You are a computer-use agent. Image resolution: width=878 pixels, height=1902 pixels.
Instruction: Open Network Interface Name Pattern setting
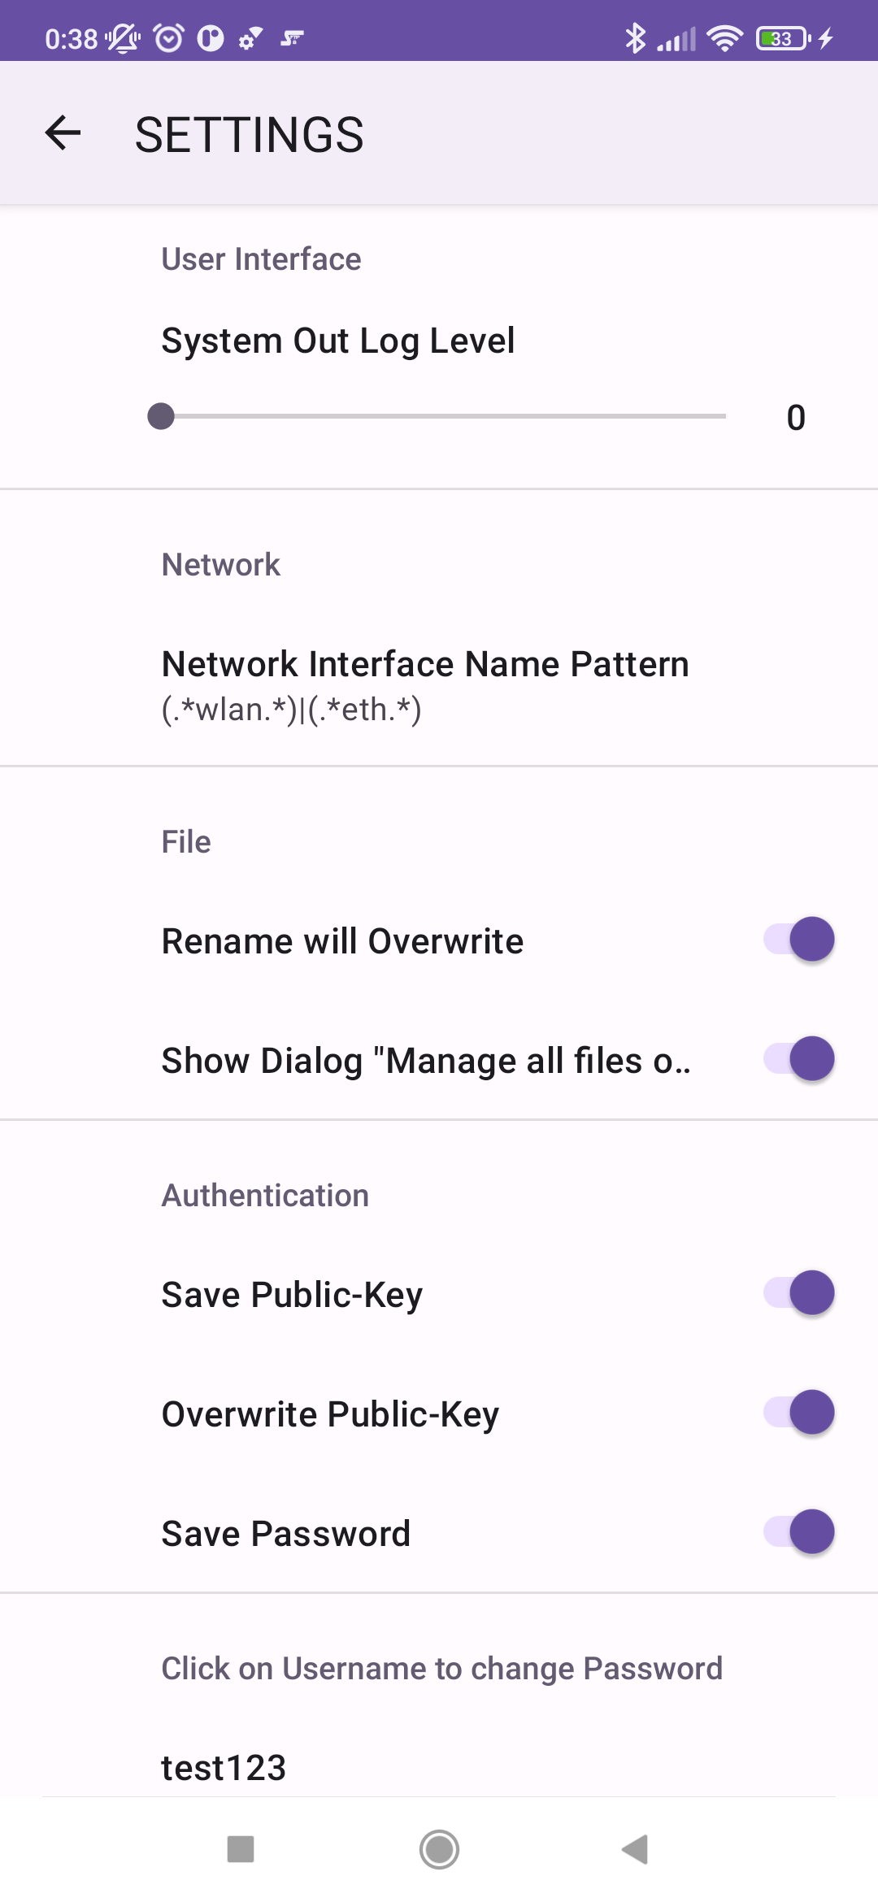click(425, 684)
